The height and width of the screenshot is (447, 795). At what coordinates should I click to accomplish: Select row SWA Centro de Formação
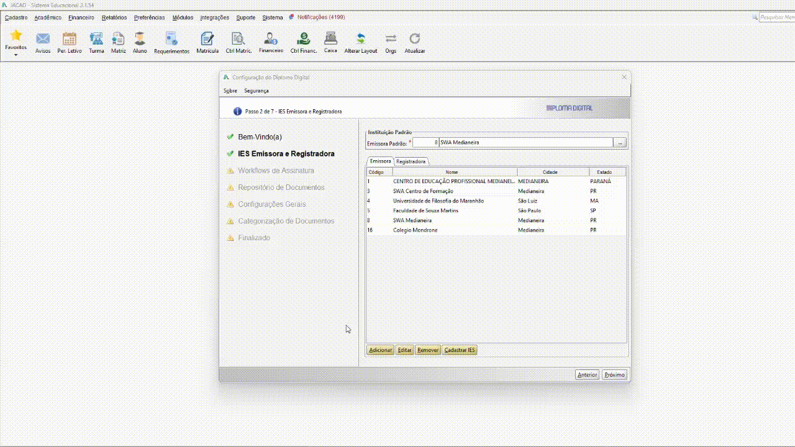tap(496, 191)
